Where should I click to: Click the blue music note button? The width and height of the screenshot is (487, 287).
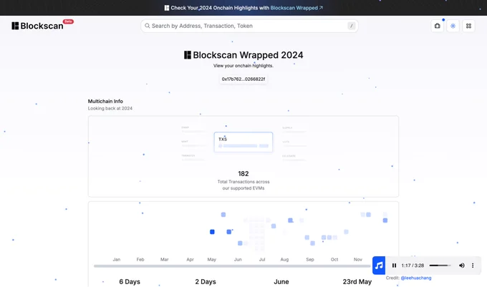click(x=379, y=266)
